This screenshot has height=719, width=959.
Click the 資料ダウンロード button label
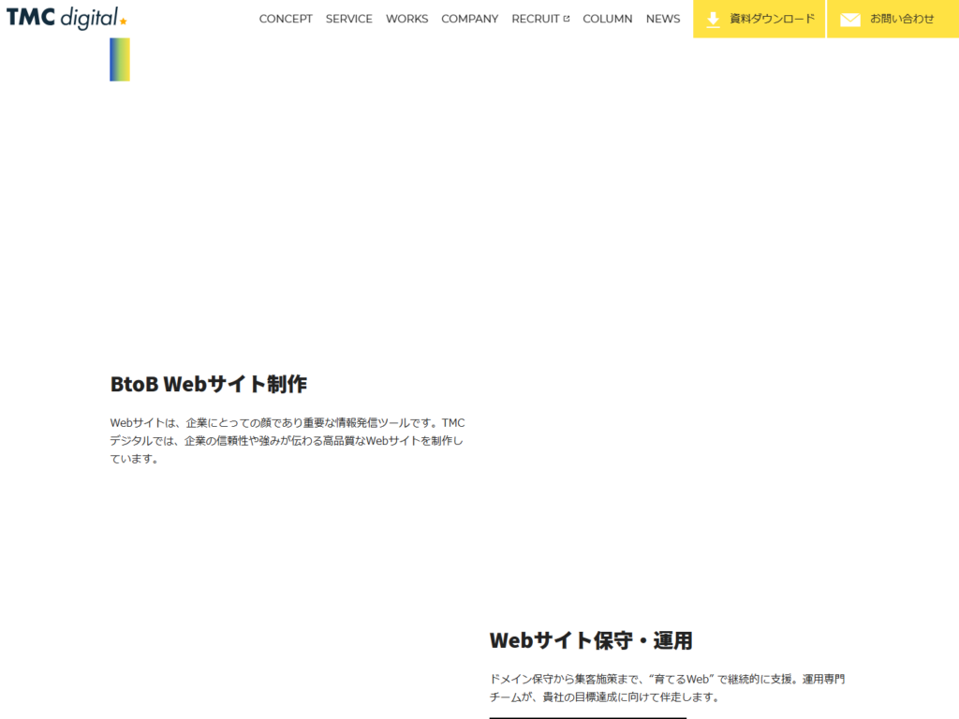(772, 19)
